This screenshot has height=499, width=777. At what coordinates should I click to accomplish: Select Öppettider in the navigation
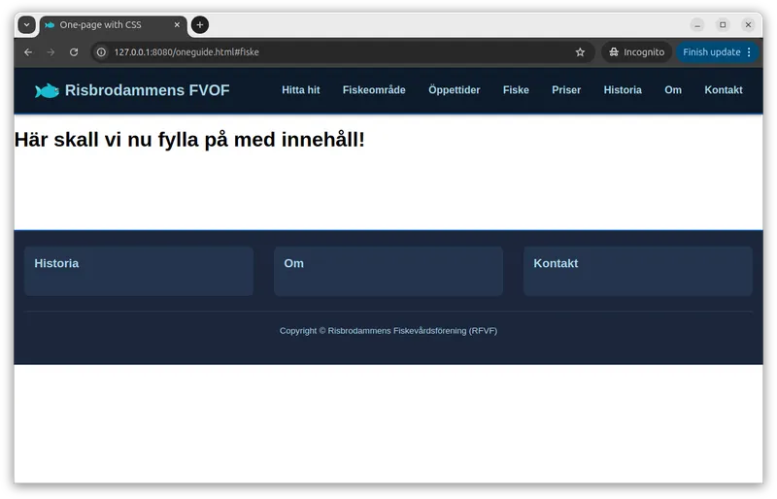pos(454,90)
